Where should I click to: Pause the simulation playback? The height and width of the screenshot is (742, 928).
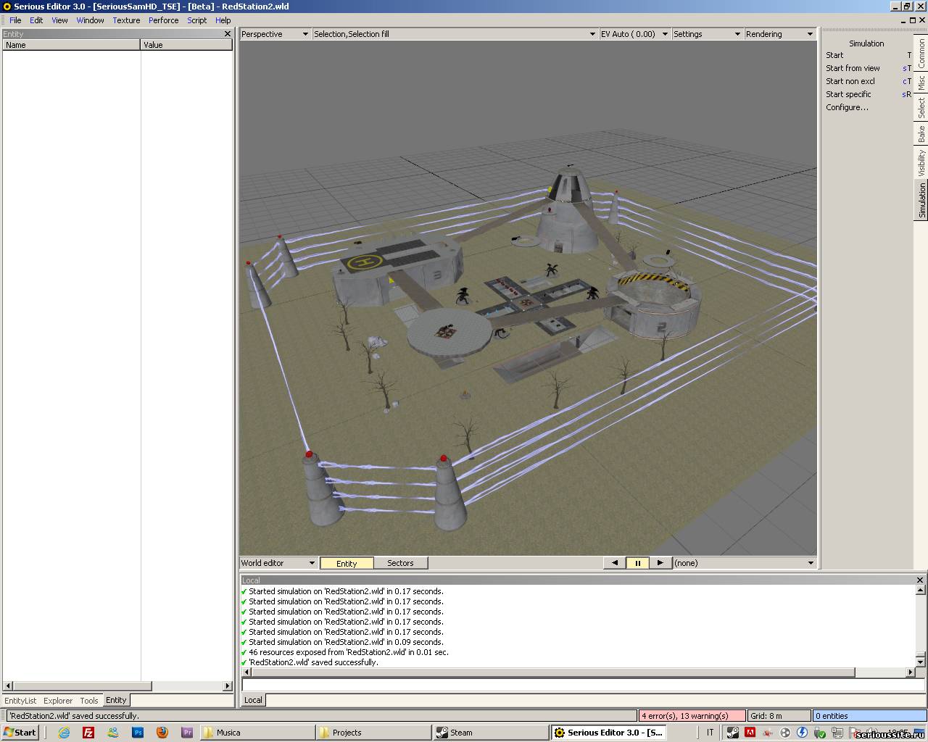coord(638,563)
